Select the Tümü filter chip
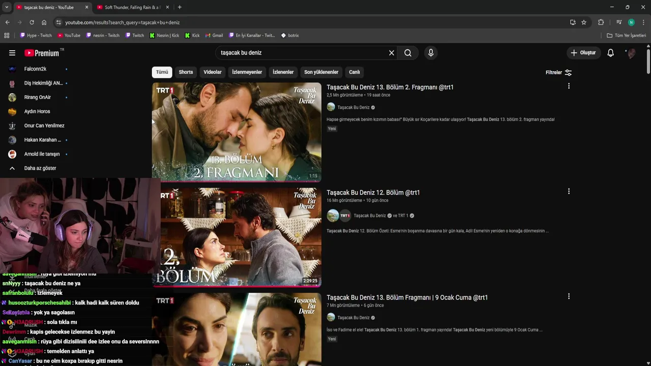This screenshot has height=366, width=651. click(162, 72)
